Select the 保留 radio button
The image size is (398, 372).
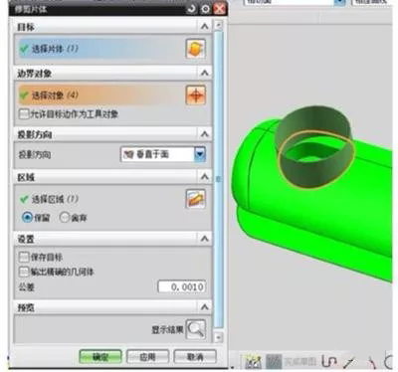(x=27, y=218)
